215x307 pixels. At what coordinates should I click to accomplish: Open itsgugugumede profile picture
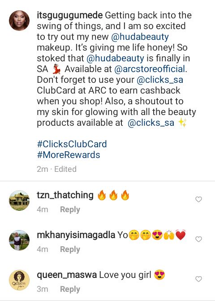pyautogui.click(x=19, y=21)
